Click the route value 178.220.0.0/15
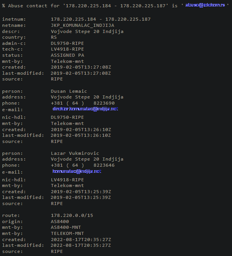Screen dimensions: 232x256 coord(72,215)
